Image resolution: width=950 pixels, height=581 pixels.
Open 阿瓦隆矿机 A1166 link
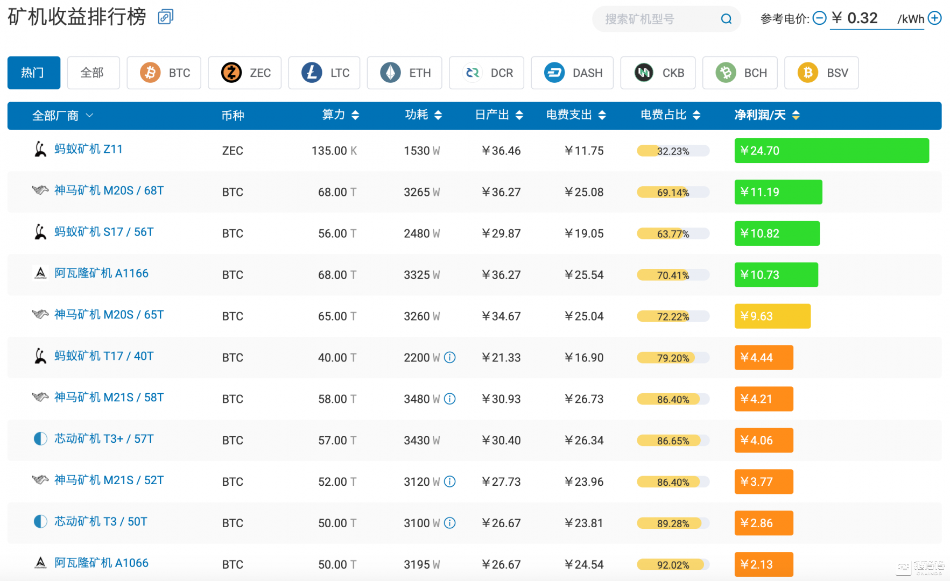pos(101,273)
